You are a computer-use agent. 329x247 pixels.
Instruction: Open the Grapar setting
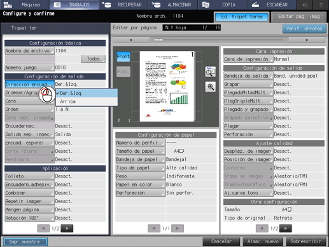tap(248, 84)
